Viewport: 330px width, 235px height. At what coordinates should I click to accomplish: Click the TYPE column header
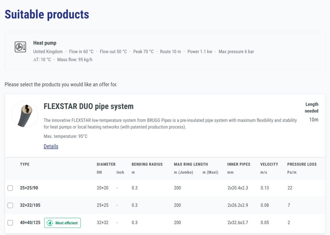pyautogui.click(x=24, y=164)
